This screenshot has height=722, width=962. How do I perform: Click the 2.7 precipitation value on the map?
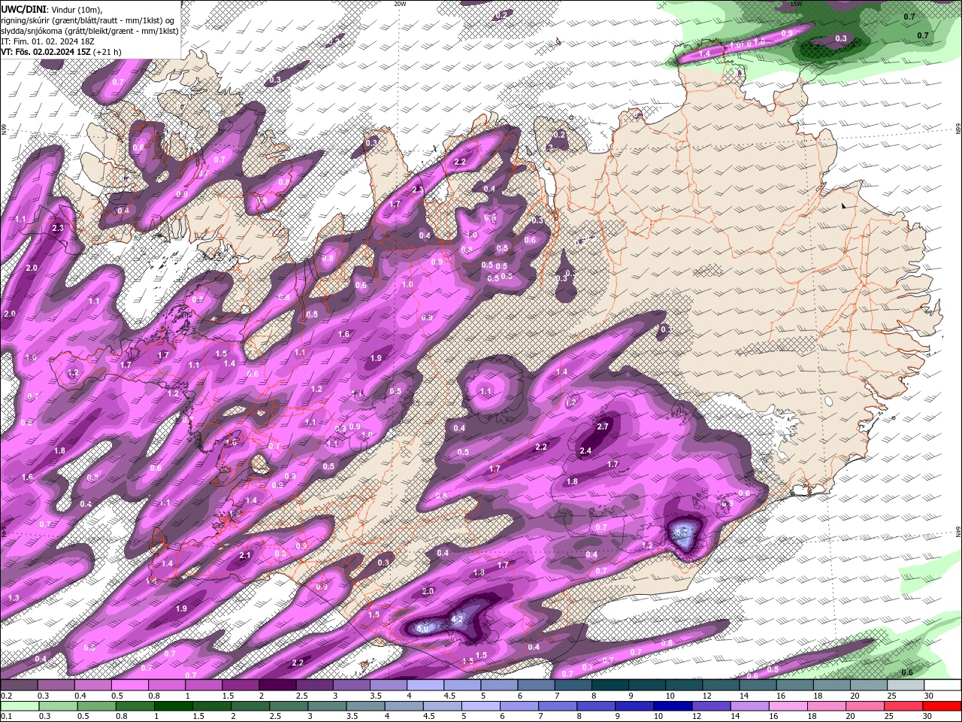[602, 426]
